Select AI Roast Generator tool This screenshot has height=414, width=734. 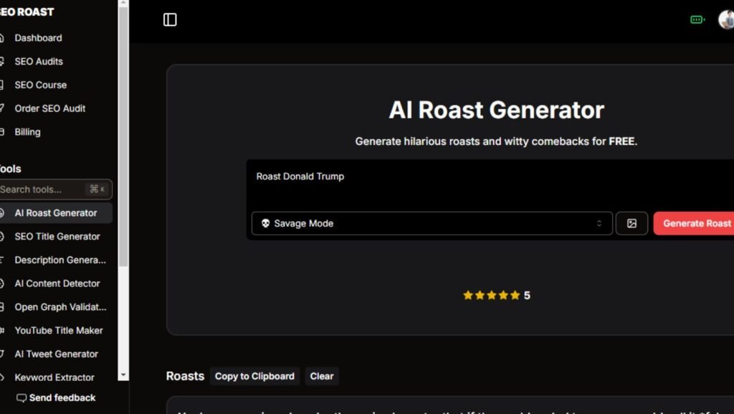[56, 213]
